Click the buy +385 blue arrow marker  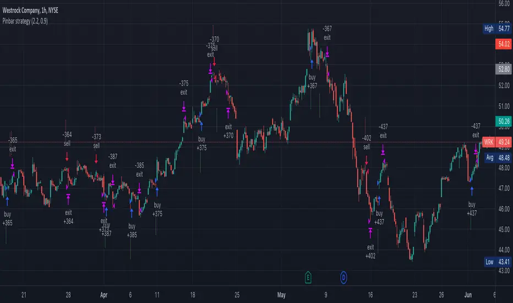pyautogui.click(x=132, y=213)
